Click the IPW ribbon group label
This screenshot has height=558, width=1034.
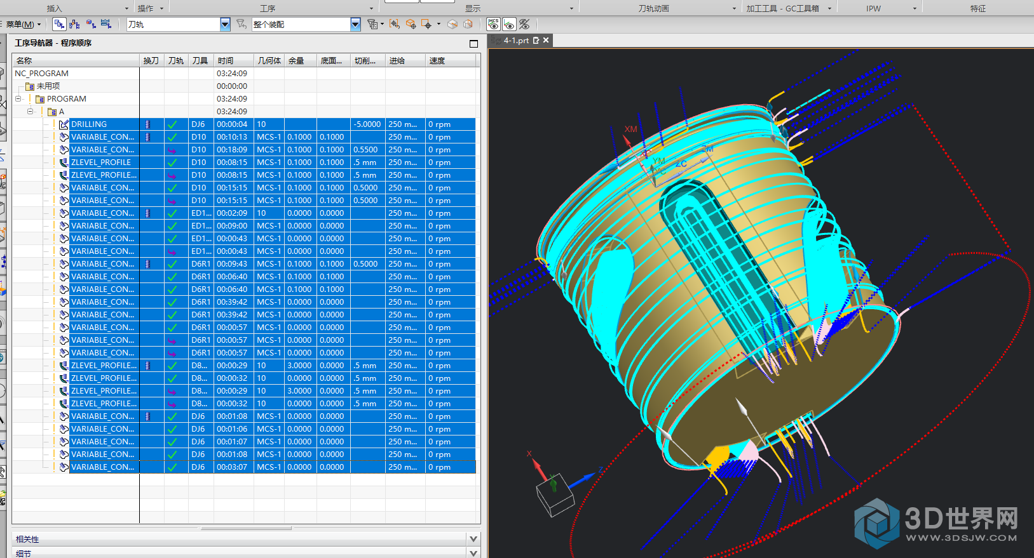(x=874, y=8)
